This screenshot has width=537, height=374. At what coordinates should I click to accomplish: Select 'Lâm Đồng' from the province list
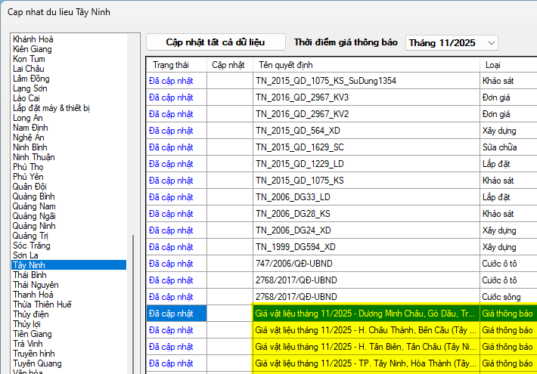(x=31, y=79)
